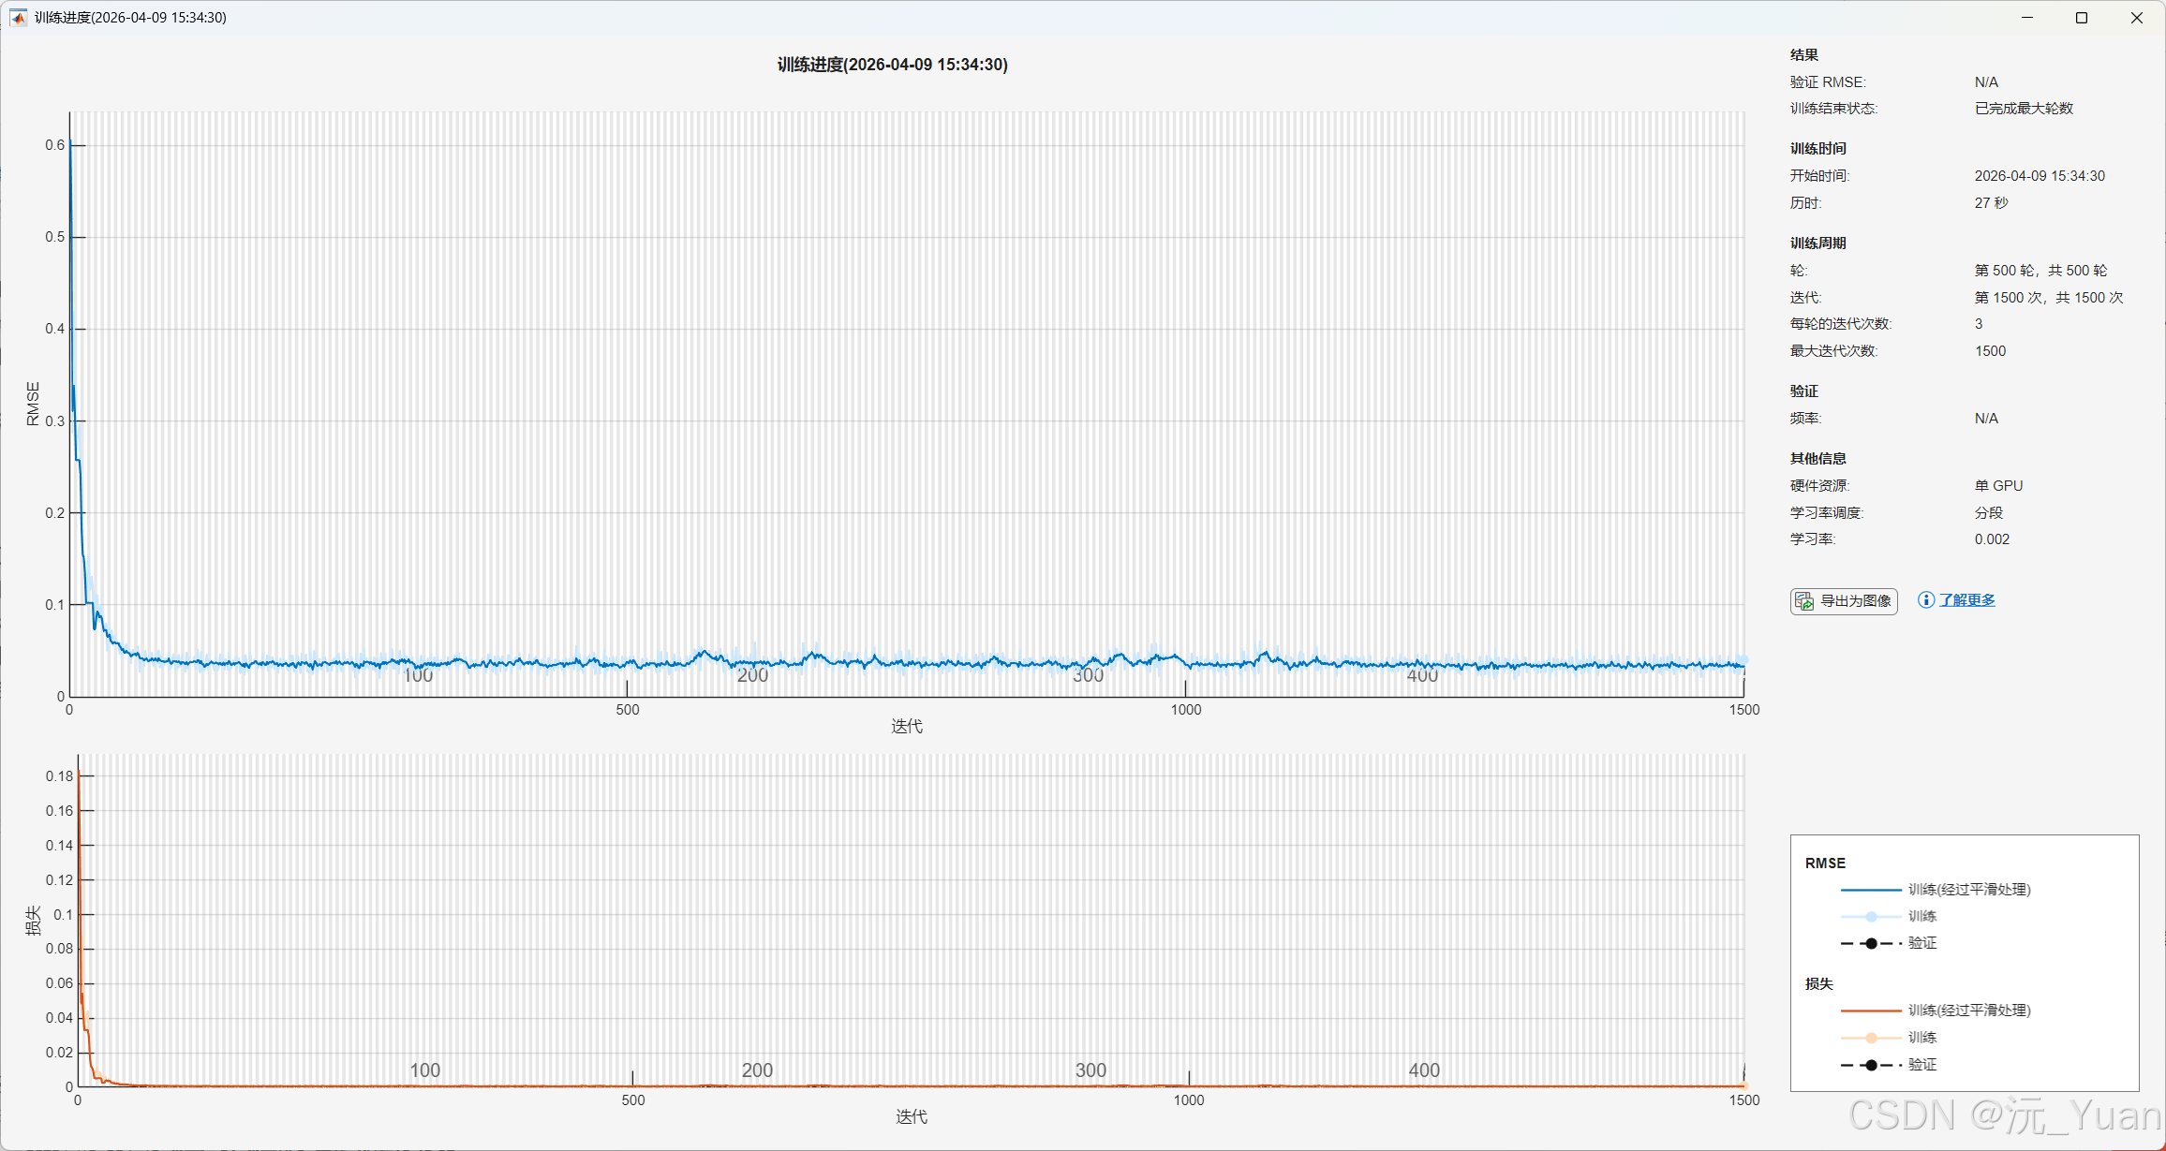Screen dimensions: 2166x1151
Task: Click the light blue RMSE 训练 legend marker
Action: point(1871,917)
